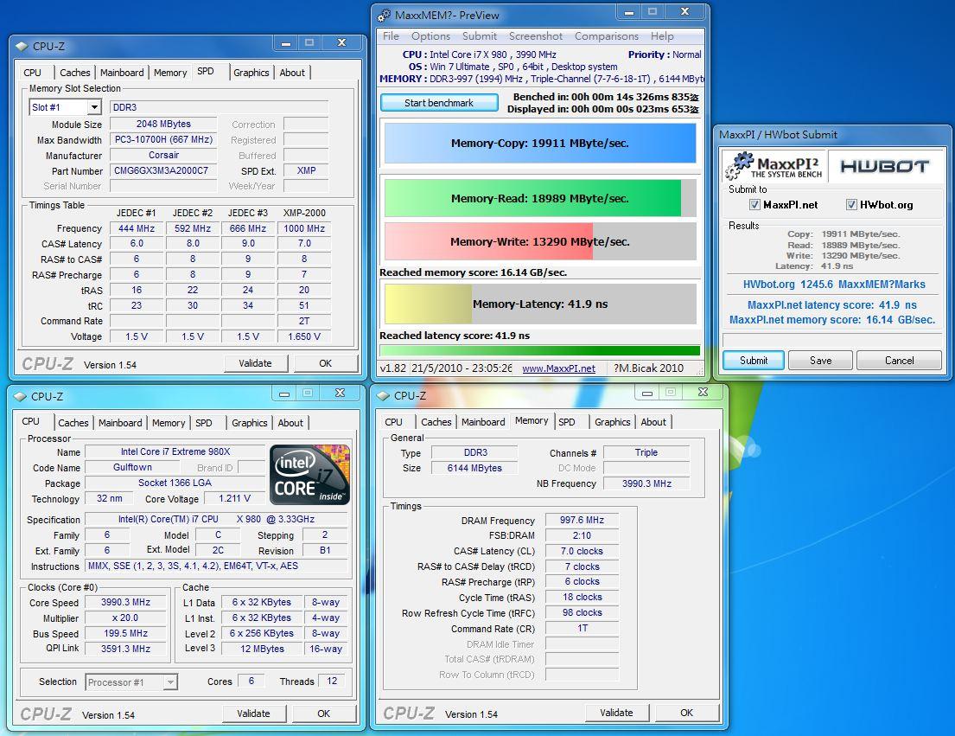Open the Submit menu in MaxxMEM
Viewport: 955px width, 736px height.
[x=480, y=36]
